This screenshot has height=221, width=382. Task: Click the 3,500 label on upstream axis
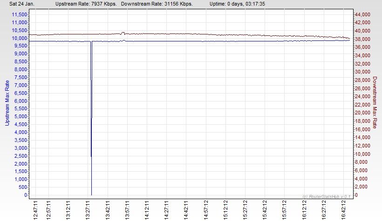(x=20, y=140)
